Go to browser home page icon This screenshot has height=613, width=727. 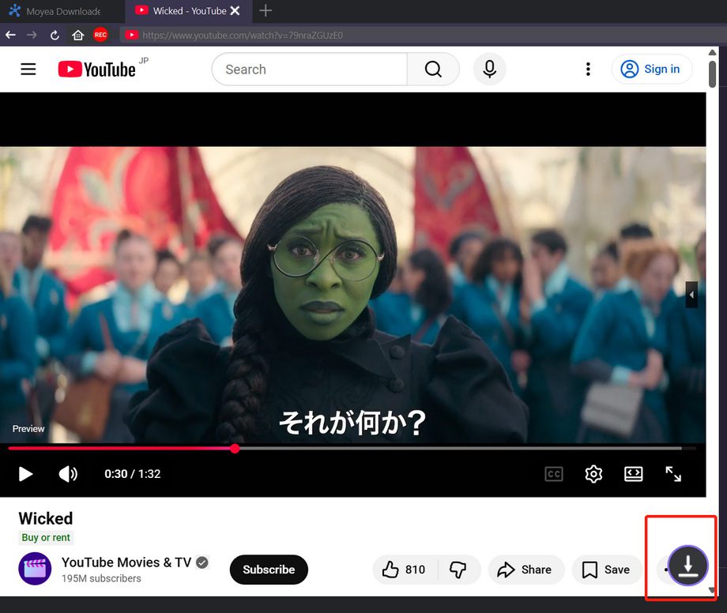tap(77, 35)
